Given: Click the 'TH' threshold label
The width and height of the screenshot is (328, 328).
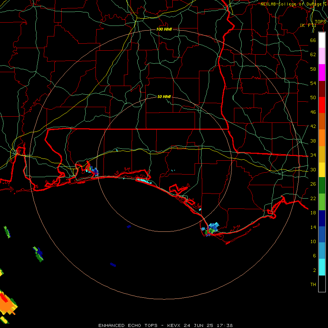Looking at the screenshot, I should pyautogui.click(x=313, y=285).
